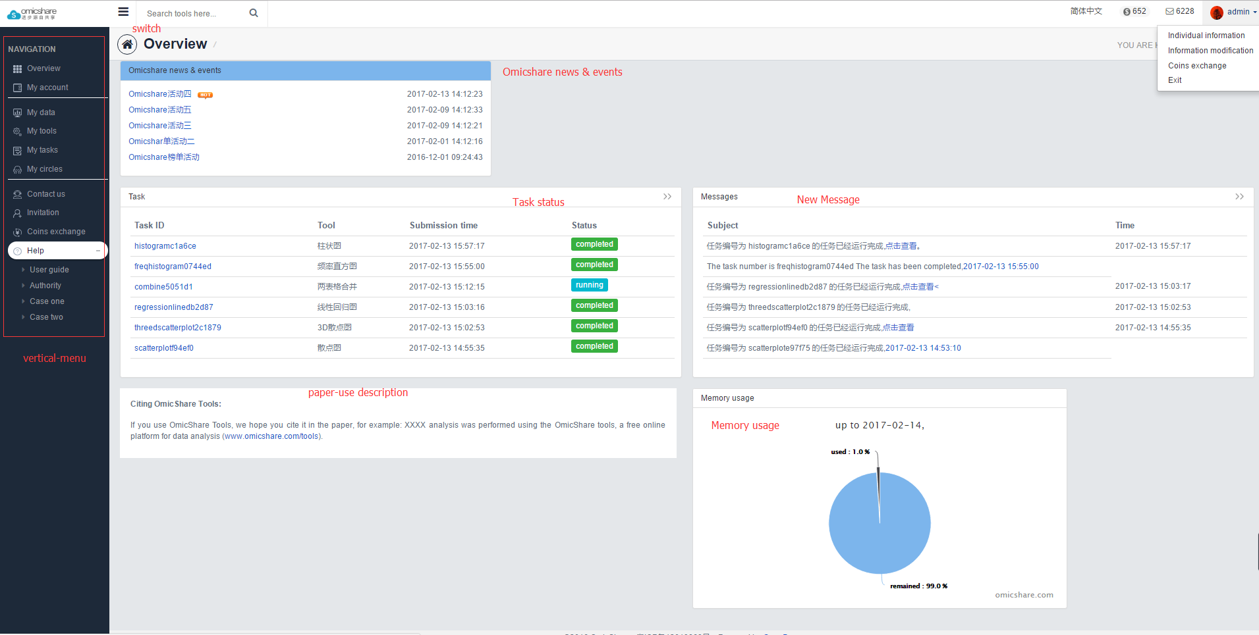
Task: Open the Omicshare活动五 news item
Action: coord(160,110)
